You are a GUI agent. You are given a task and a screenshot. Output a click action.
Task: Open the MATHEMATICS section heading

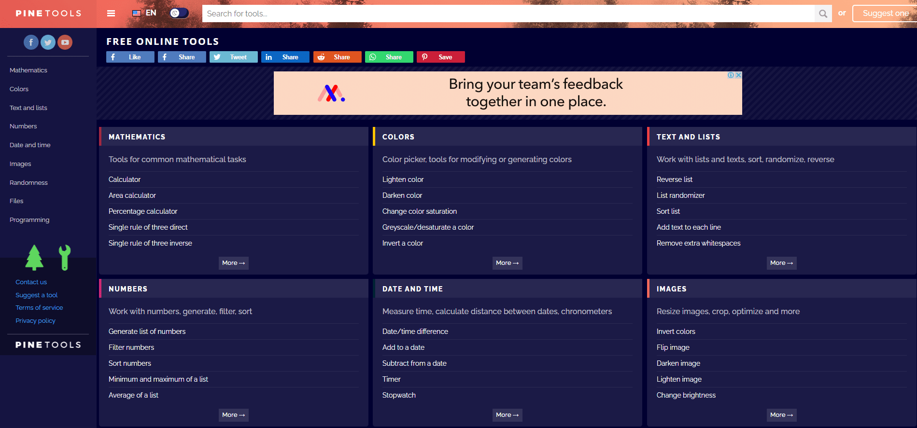[x=137, y=137]
